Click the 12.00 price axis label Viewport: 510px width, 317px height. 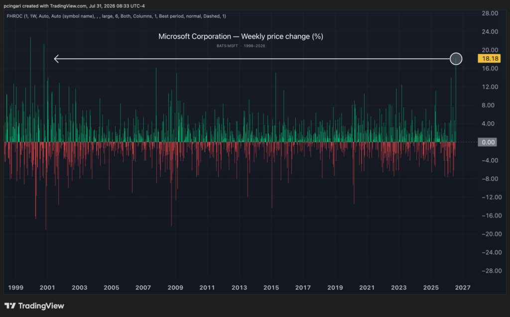(490, 87)
